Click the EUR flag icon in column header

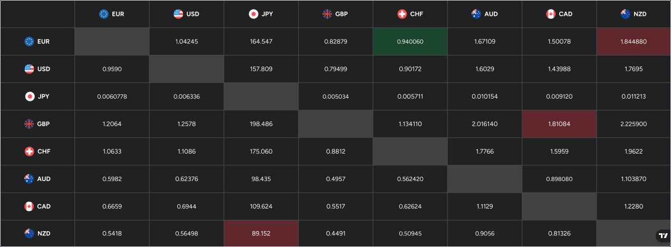(x=104, y=14)
